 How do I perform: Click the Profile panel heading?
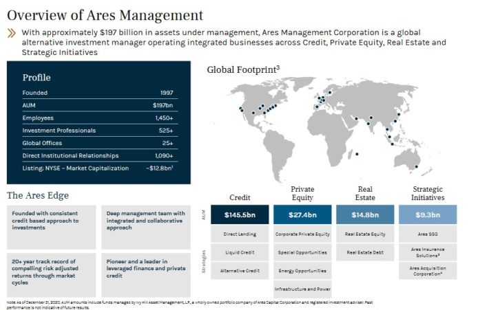tap(37, 78)
